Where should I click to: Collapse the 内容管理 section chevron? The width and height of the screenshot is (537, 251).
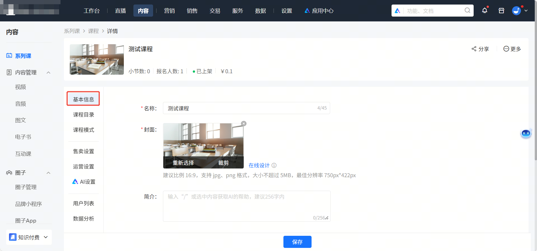tap(48, 72)
